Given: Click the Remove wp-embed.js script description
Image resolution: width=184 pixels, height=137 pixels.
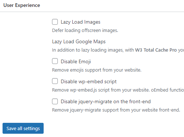Looking at the screenshot, I should coord(118,90).
